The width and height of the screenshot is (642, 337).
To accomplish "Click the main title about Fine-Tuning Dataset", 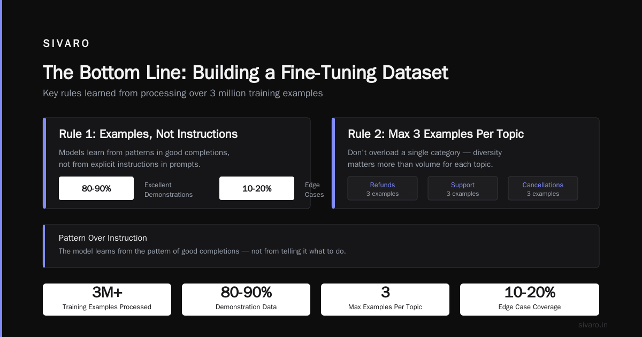I will click(x=246, y=73).
